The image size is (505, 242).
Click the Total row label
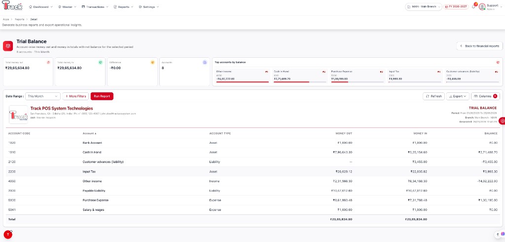click(12, 219)
